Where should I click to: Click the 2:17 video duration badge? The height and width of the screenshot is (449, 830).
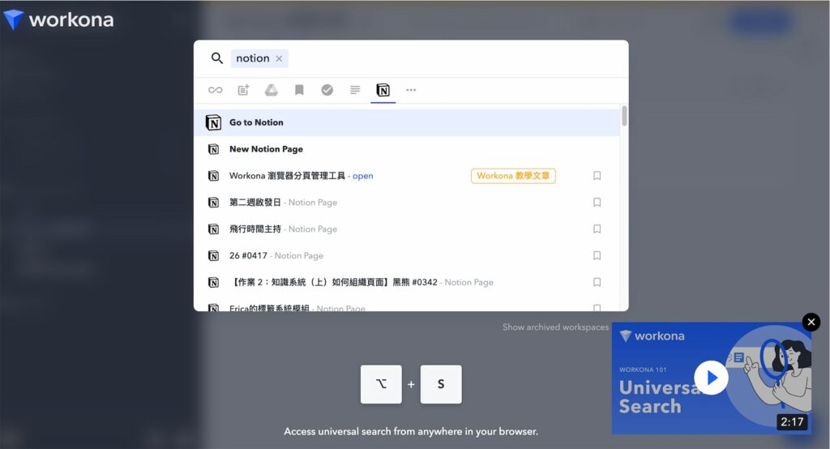pyautogui.click(x=792, y=422)
